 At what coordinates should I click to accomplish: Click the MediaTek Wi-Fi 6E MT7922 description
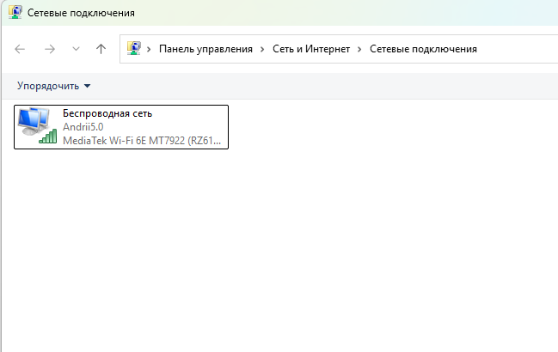[x=142, y=141]
